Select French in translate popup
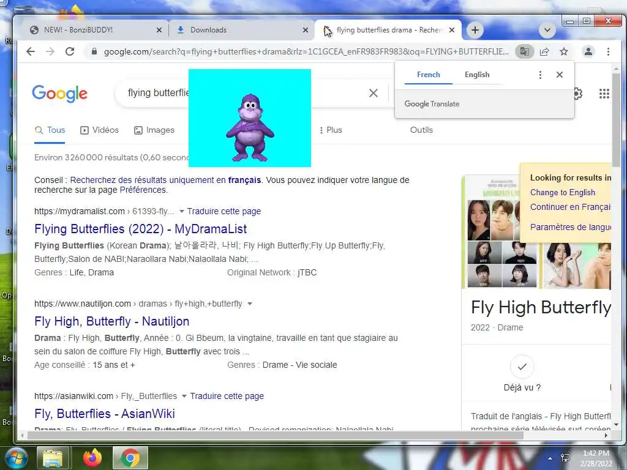The height and width of the screenshot is (470, 627). [428, 75]
